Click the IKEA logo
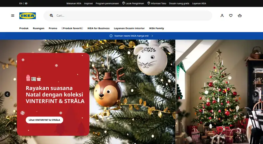 [28, 16]
